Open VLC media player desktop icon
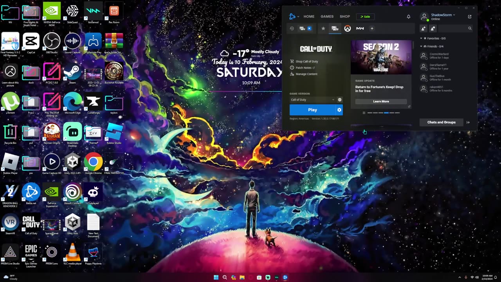The width and height of the screenshot is (501, 282). 72,255
